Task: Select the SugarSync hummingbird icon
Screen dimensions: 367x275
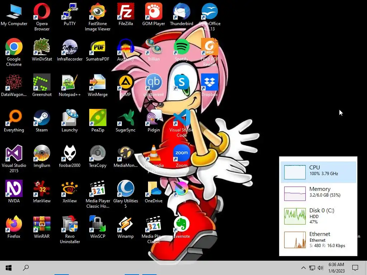Action: pos(125,117)
